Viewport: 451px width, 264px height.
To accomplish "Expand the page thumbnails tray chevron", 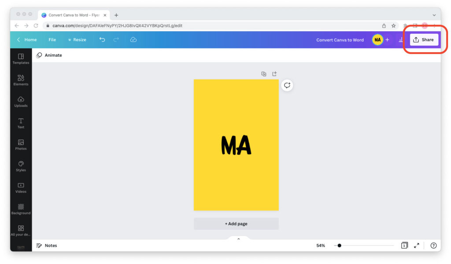I will point(238,239).
